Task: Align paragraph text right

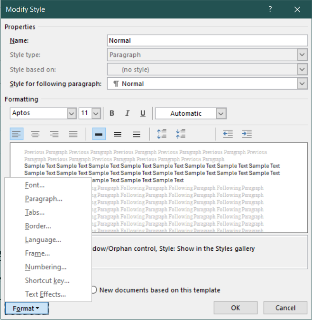Action: point(54,134)
